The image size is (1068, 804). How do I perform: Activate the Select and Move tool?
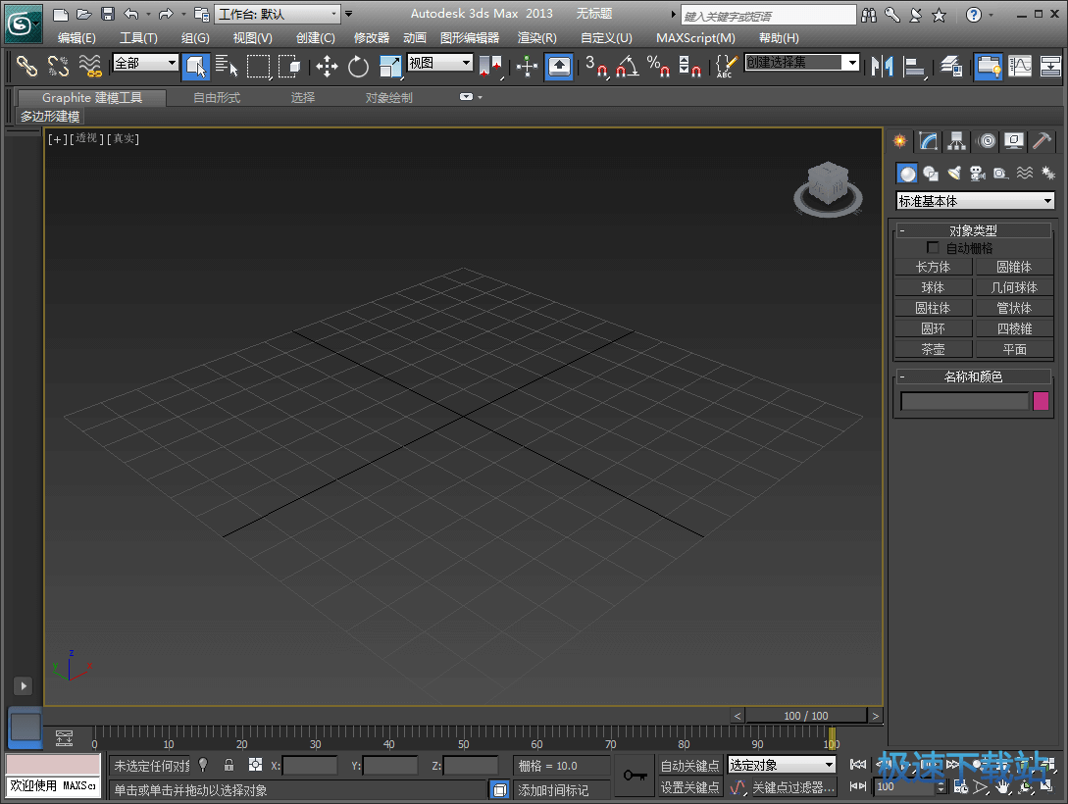click(327, 67)
